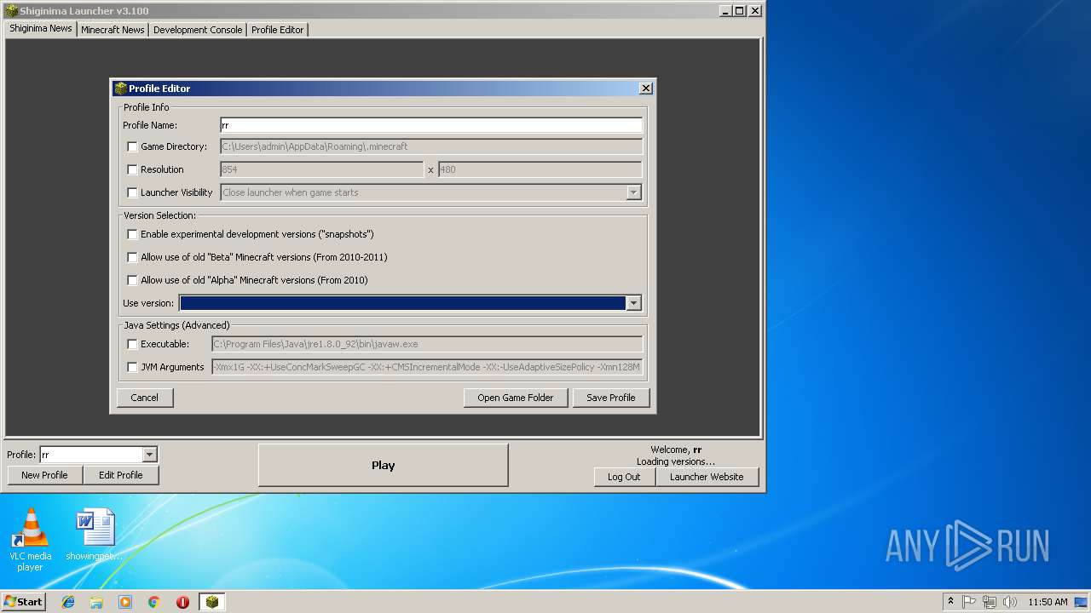Open Windows Explorer folder in taskbar
Image resolution: width=1091 pixels, height=613 pixels.
click(x=96, y=602)
